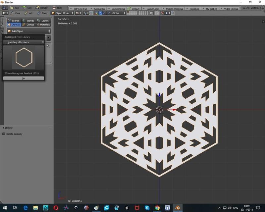This screenshot has height=212, width=265.
Task: Select the Scenes category button
Action: pos(14,21)
